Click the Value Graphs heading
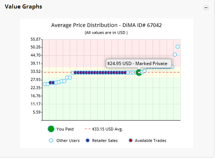The width and height of the screenshot is (216, 159). (x=24, y=7)
